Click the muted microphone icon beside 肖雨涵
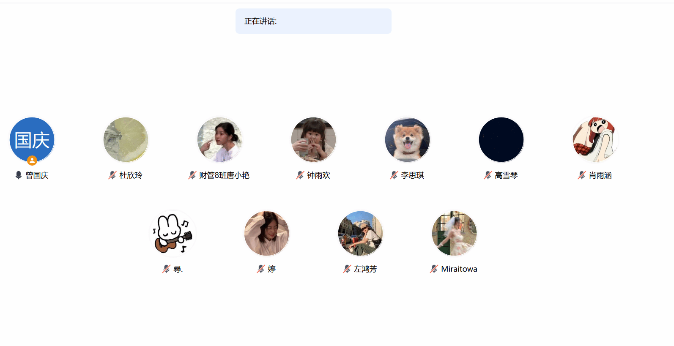The height and width of the screenshot is (346, 674). tap(581, 175)
